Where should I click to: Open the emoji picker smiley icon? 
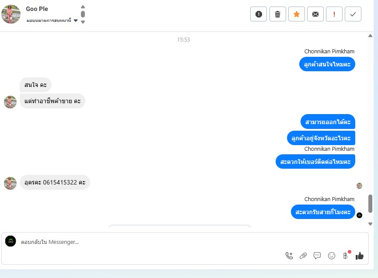(332, 256)
